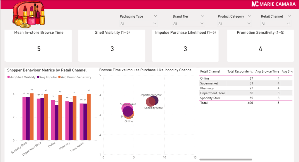
Task: Select the Department Store table row
Action: (212, 93)
